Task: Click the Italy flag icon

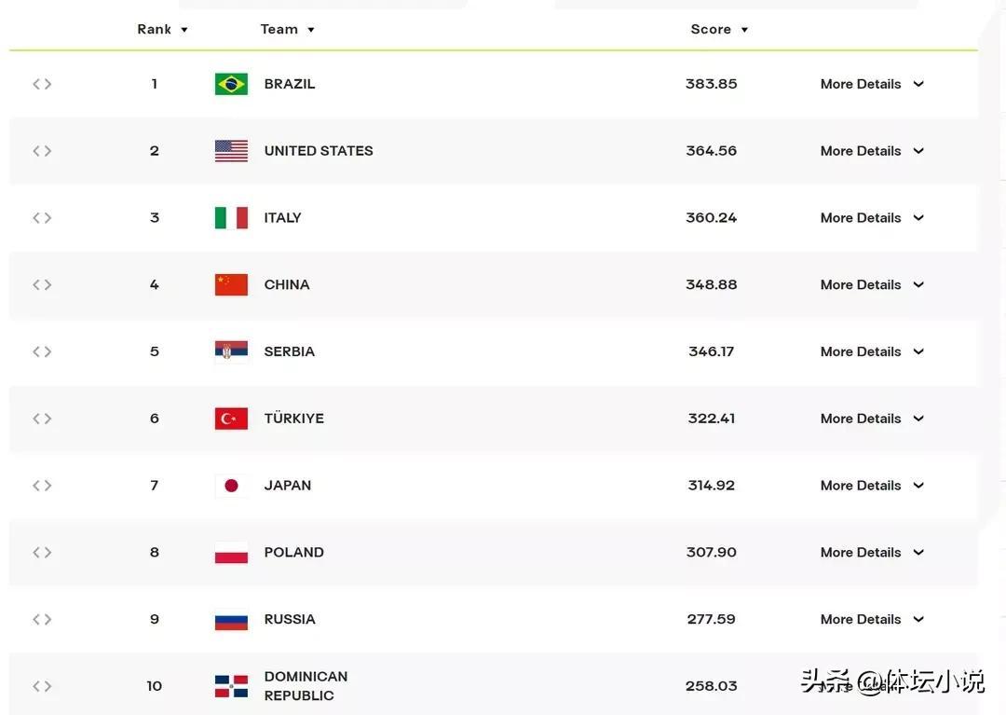Action: [231, 218]
